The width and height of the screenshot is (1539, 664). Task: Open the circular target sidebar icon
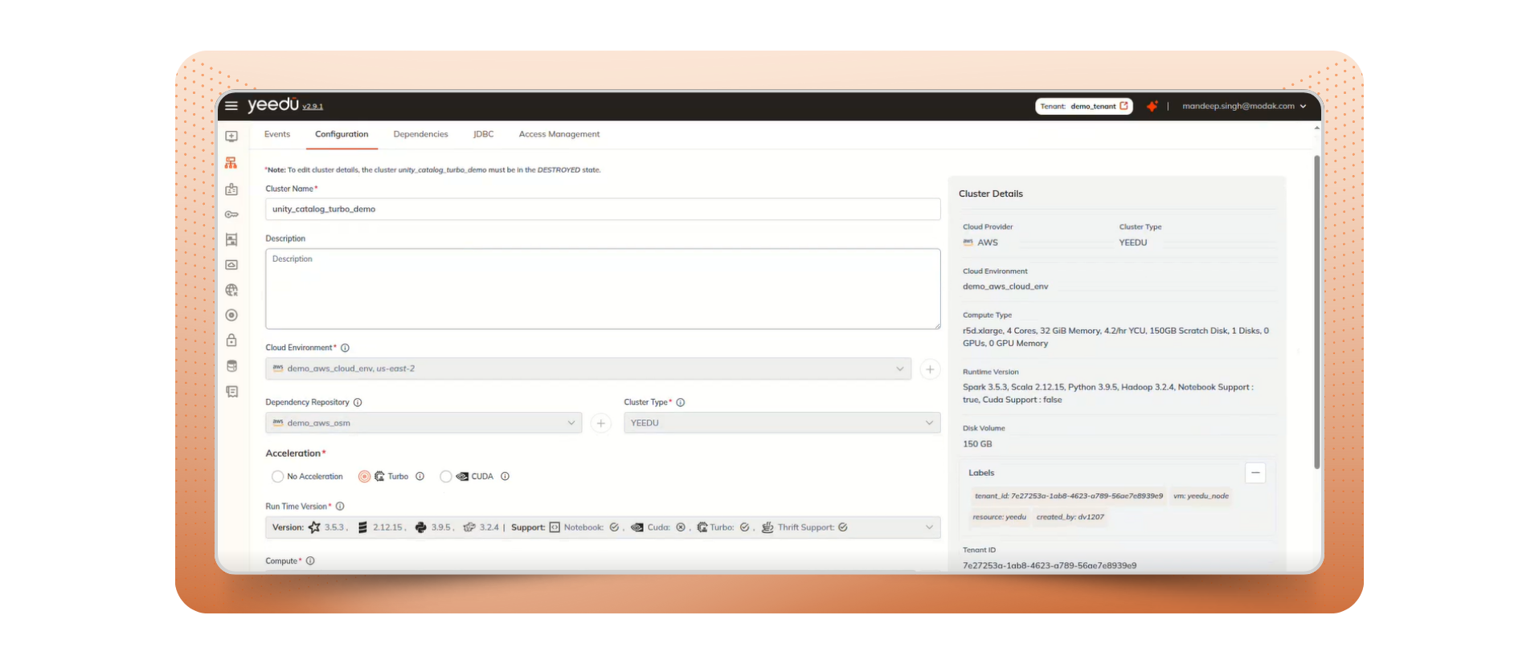pyautogui.click(x=231, y=316)
